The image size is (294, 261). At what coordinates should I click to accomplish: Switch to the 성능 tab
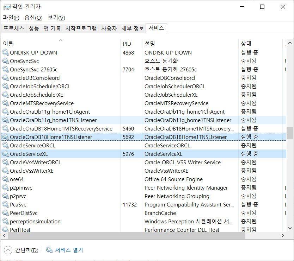(x=34, y=28)
